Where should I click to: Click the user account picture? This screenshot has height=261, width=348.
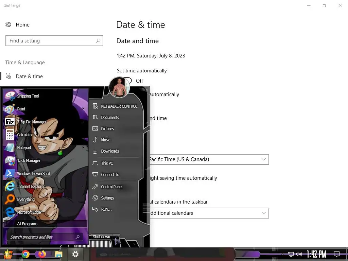tap(119, 87)
